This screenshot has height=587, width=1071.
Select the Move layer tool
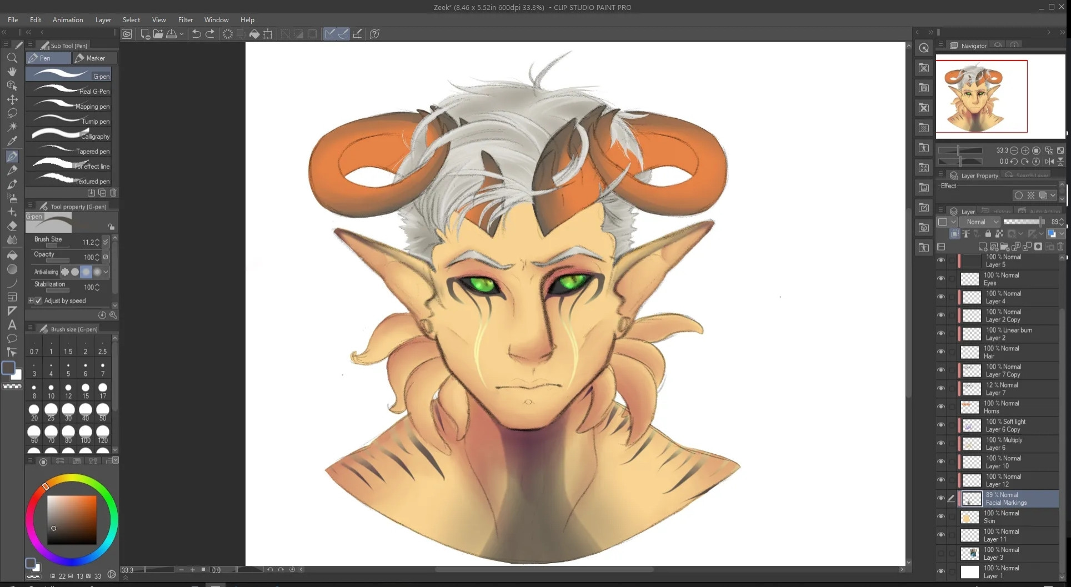tap(12, 99)
